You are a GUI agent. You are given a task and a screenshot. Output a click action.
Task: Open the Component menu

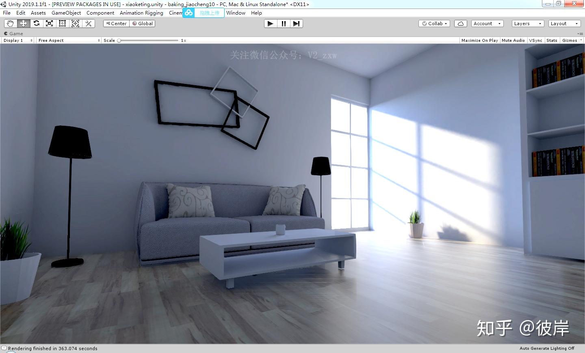[100, 13]
